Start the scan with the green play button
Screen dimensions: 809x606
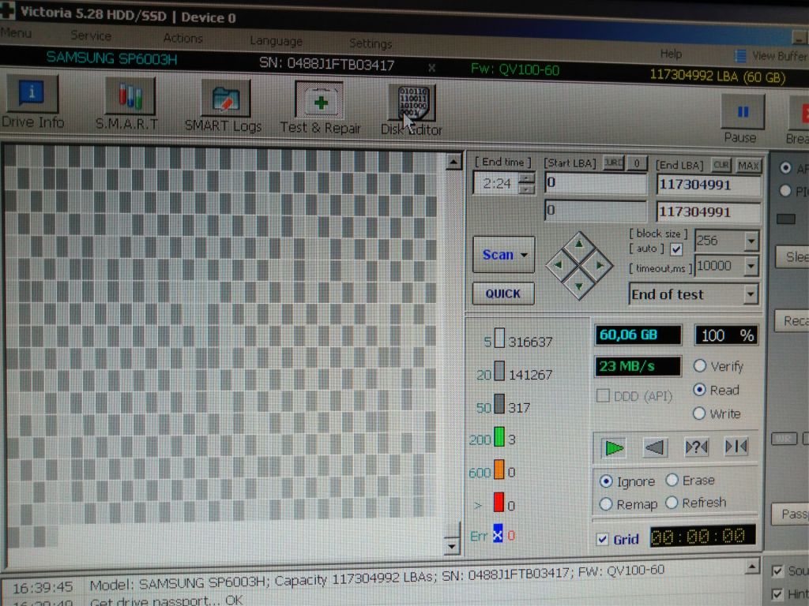(613, 447)
